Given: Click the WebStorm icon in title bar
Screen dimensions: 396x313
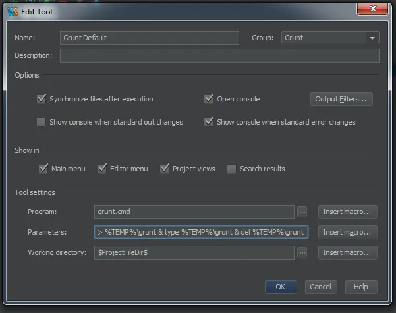Looking at the screenshot, I should (13, 12).
